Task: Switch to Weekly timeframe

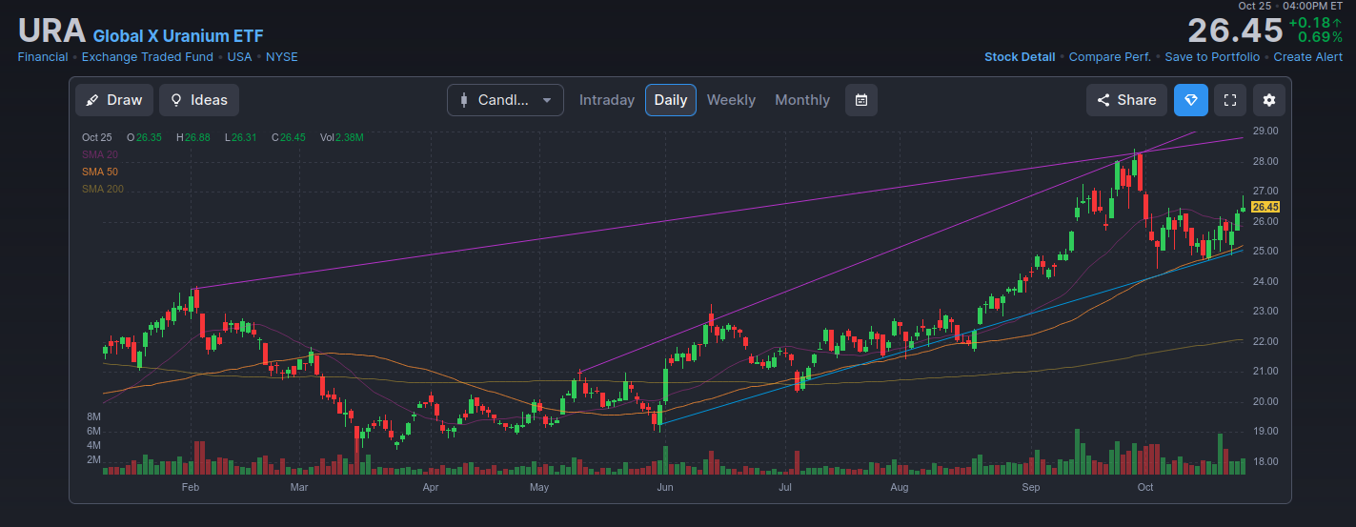Action: (731, 100)
